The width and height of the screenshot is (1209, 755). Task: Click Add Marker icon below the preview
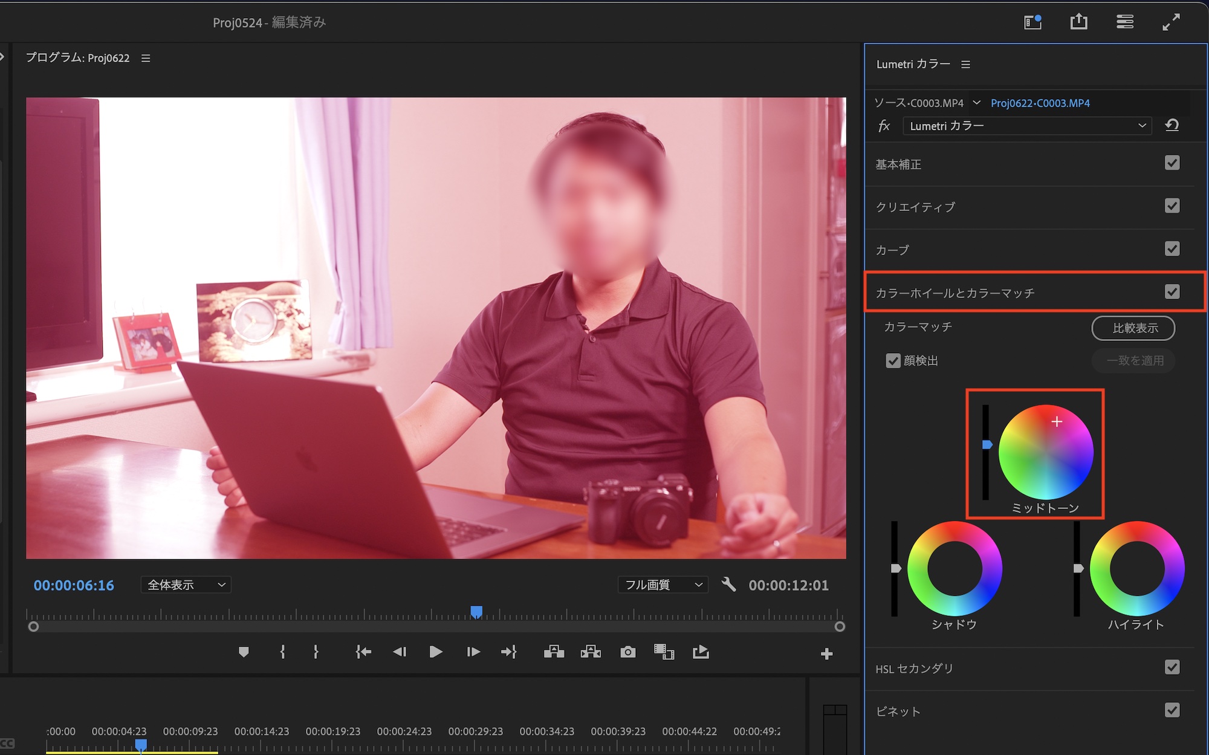click(244, 652)
